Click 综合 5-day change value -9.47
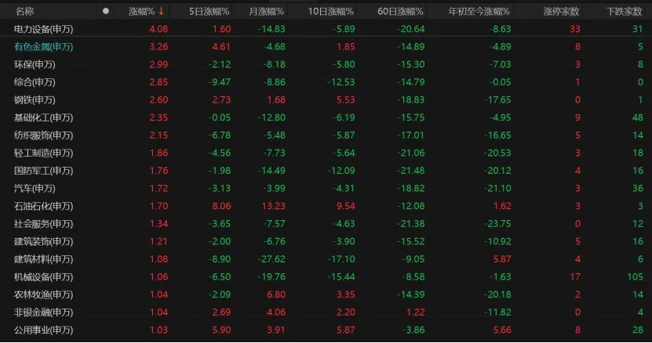Viewport: 652px width, 343px height. (x=219, y=82)
